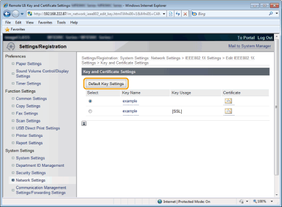Open Sound Volume Control/Display Settings
This screenshot has width=282, height=207.
(x=42, y=74)
